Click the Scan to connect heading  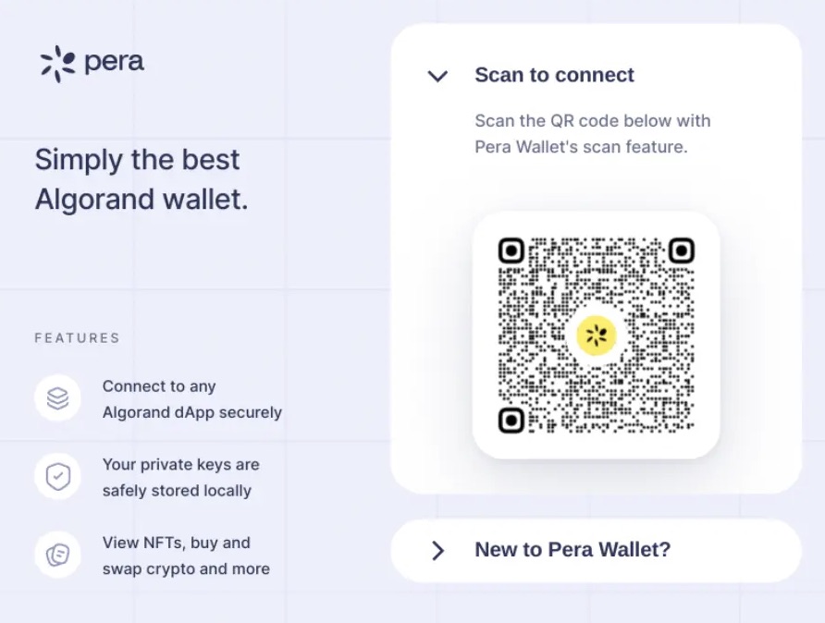(x=554, y=76)
